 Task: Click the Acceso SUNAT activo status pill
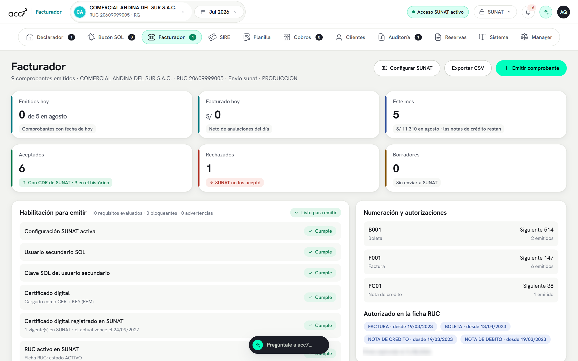tap(438, 12)
